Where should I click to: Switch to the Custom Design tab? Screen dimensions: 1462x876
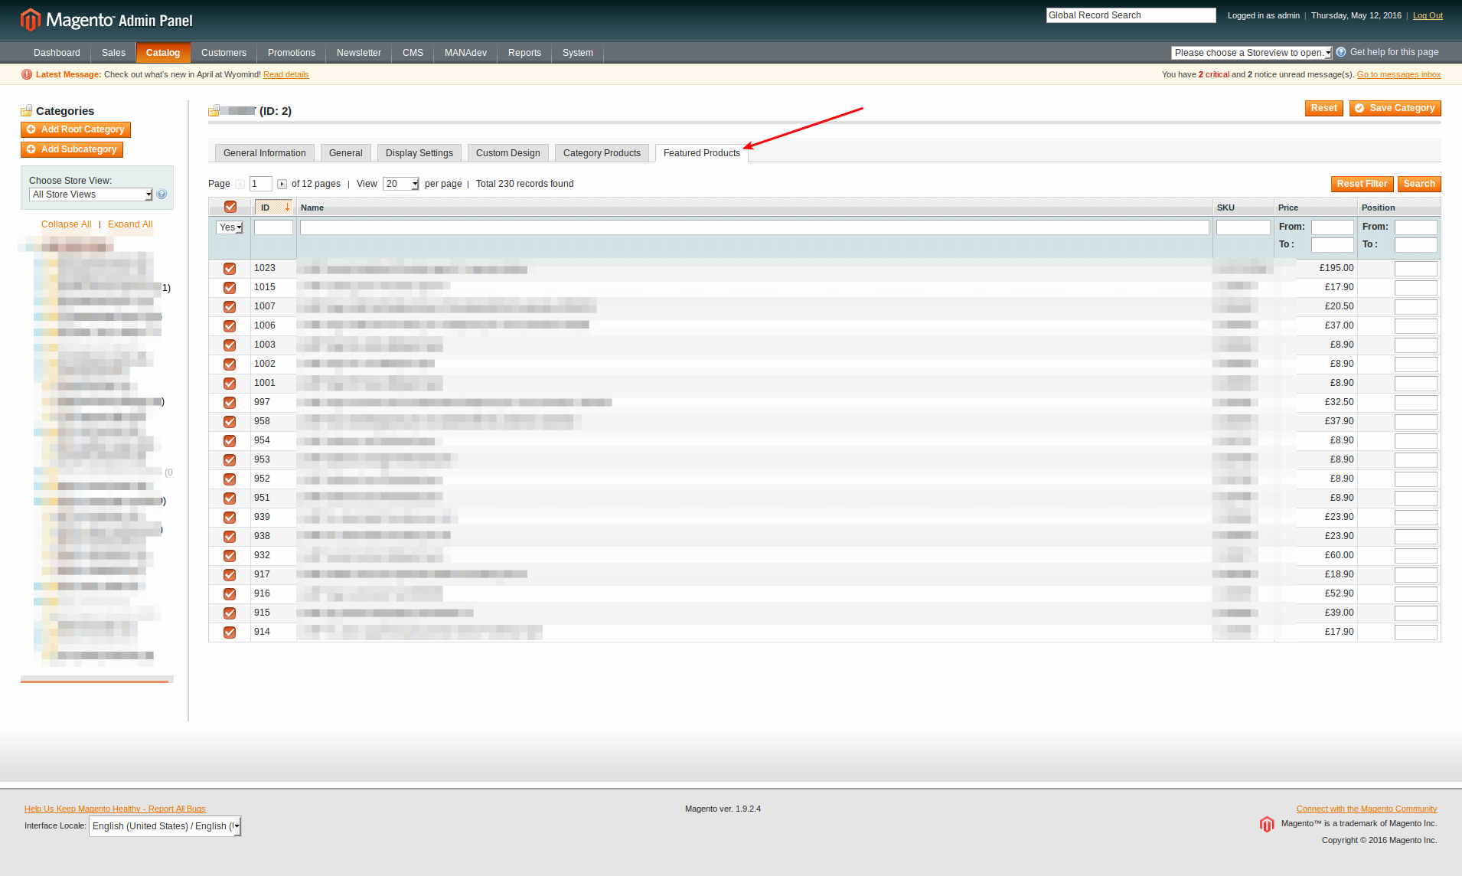tap(508, 153)
